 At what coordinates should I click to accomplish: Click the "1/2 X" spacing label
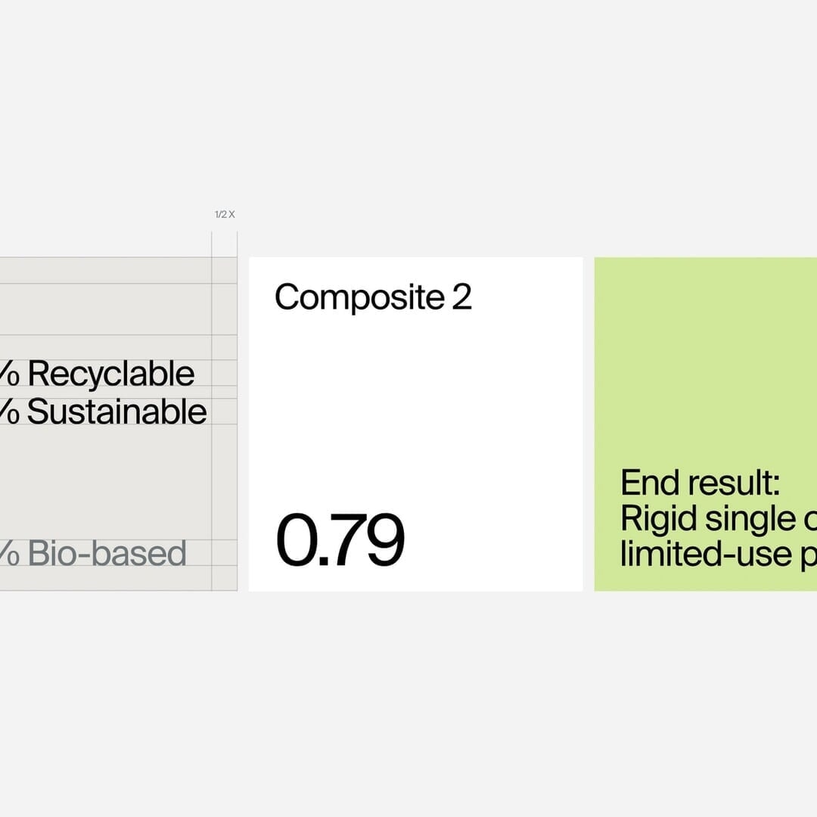(x=225, y=214)
